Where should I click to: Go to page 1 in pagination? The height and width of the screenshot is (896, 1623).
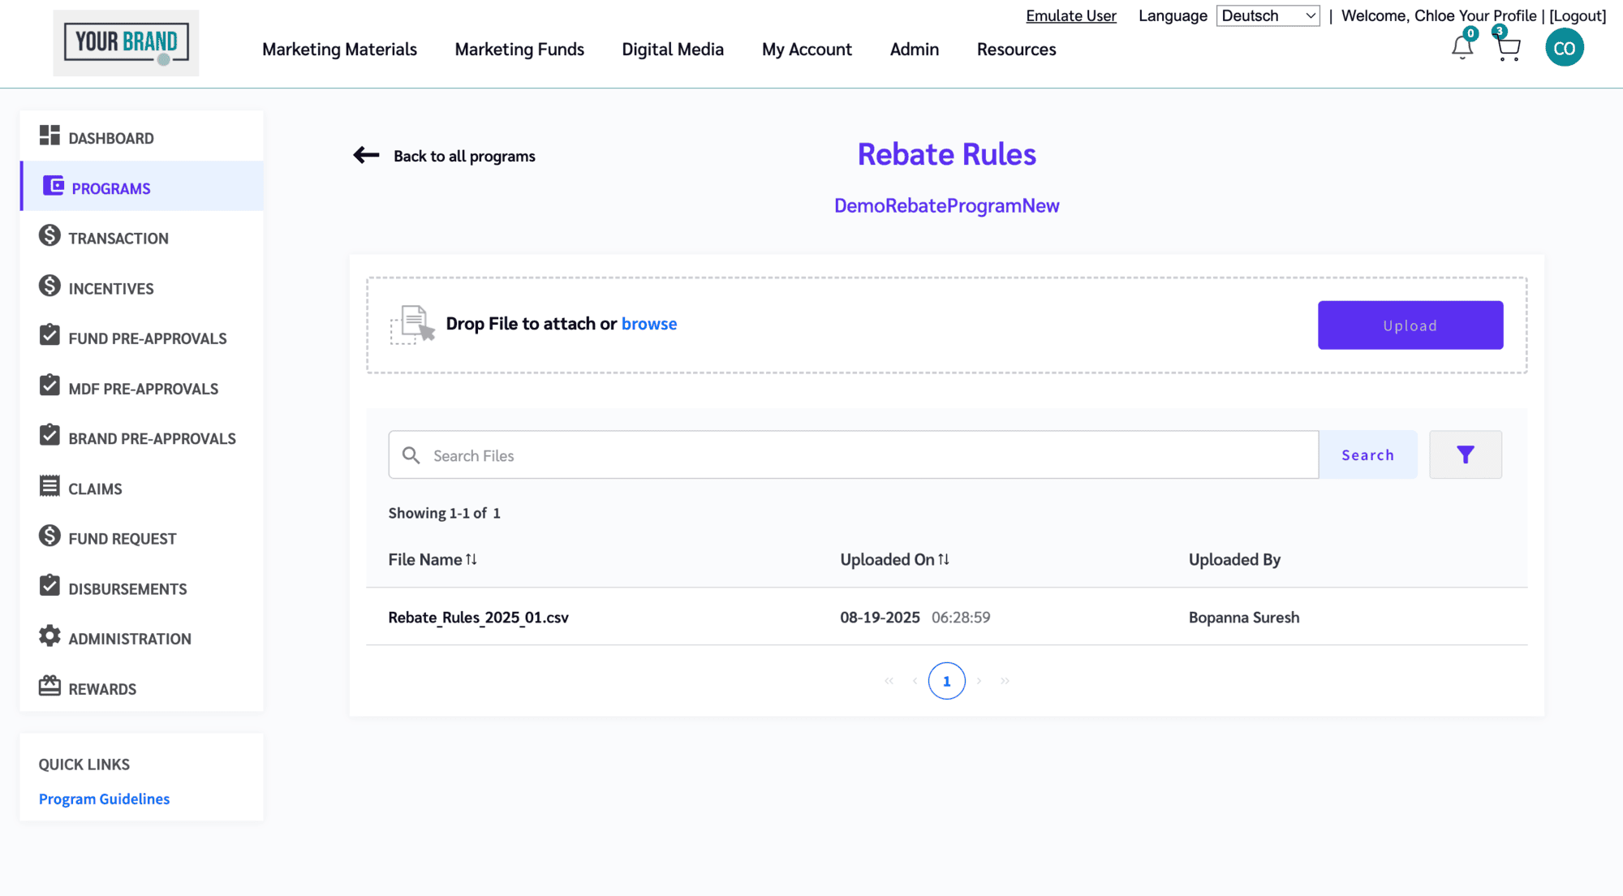[x=946, y=681]
